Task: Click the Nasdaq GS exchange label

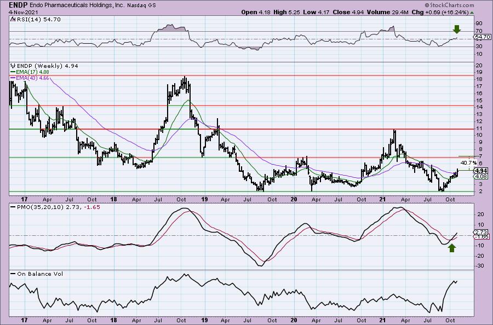Action: tap(142, 5)
